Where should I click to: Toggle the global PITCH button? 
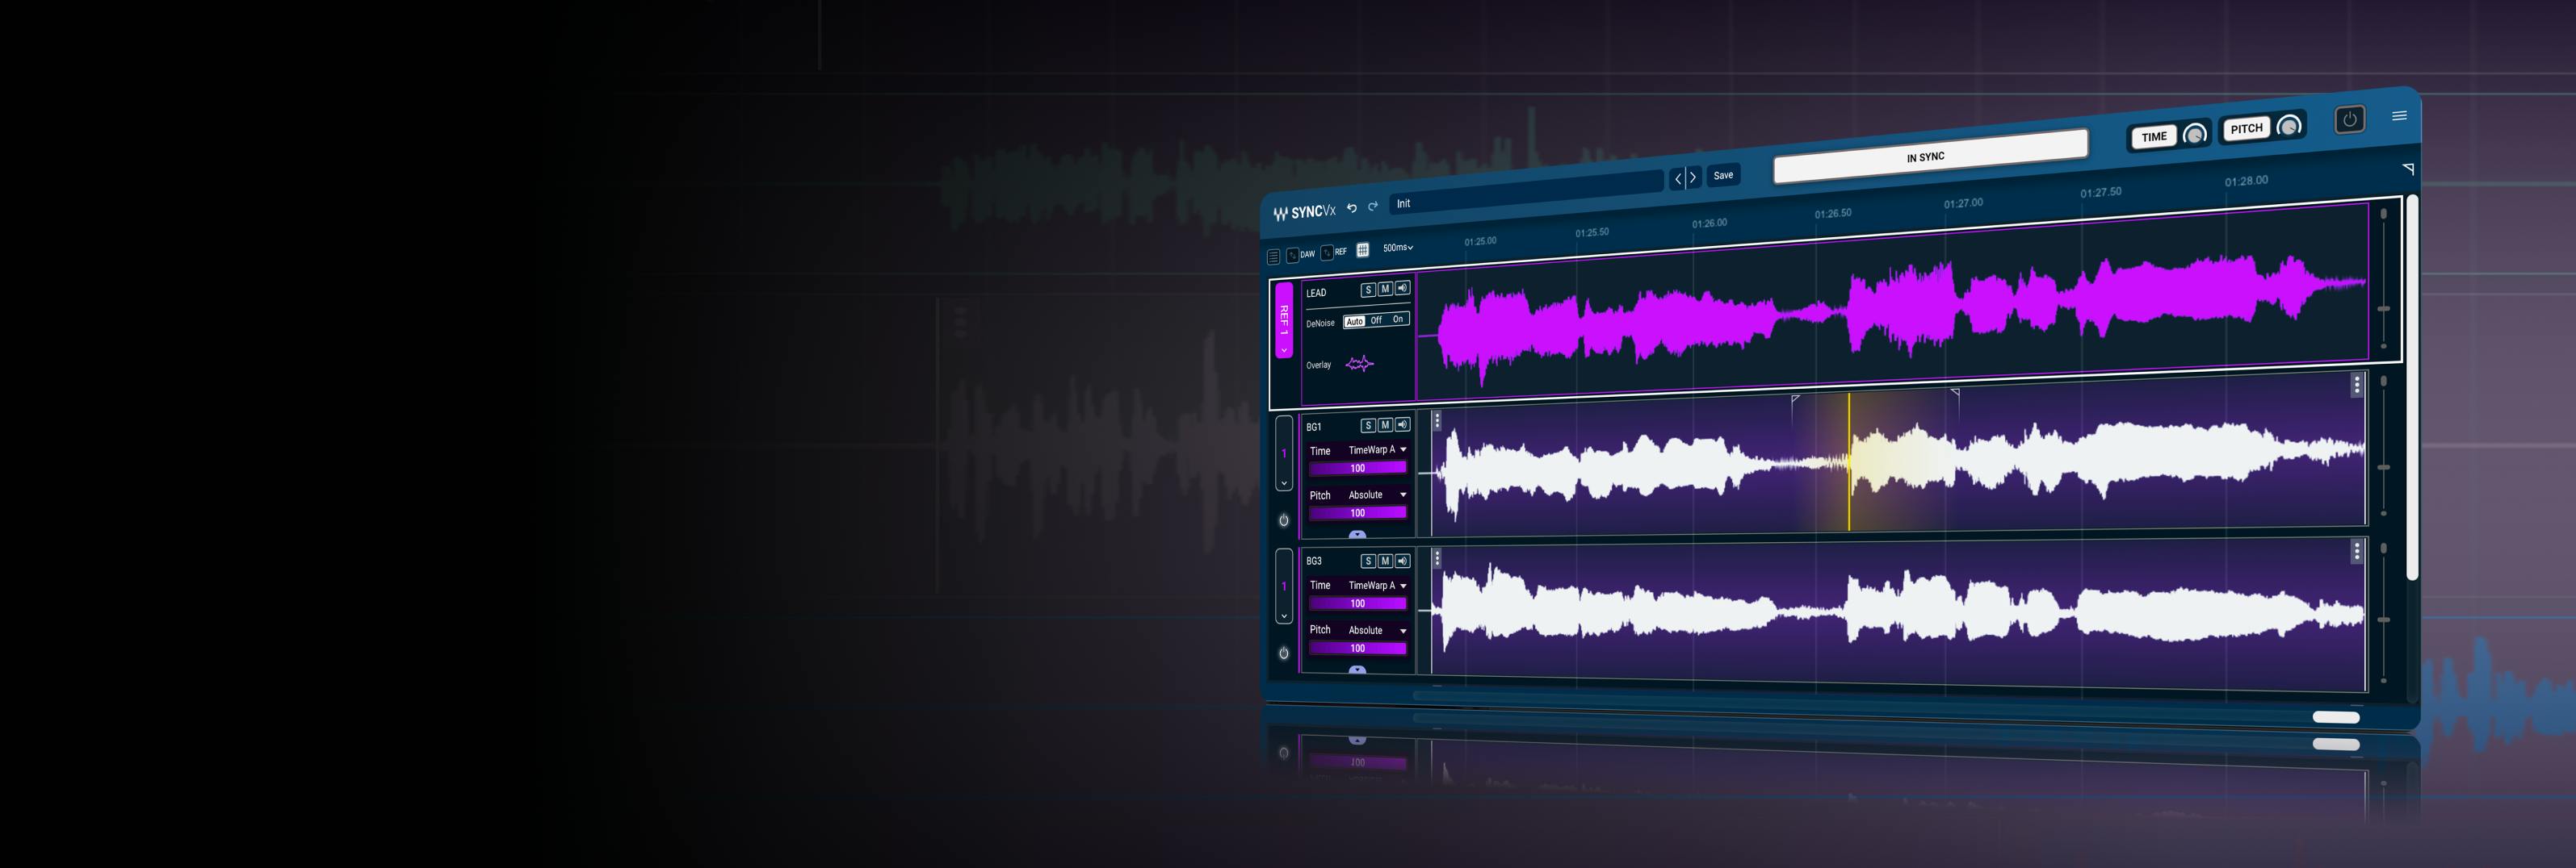click(x=2246, y=129)
